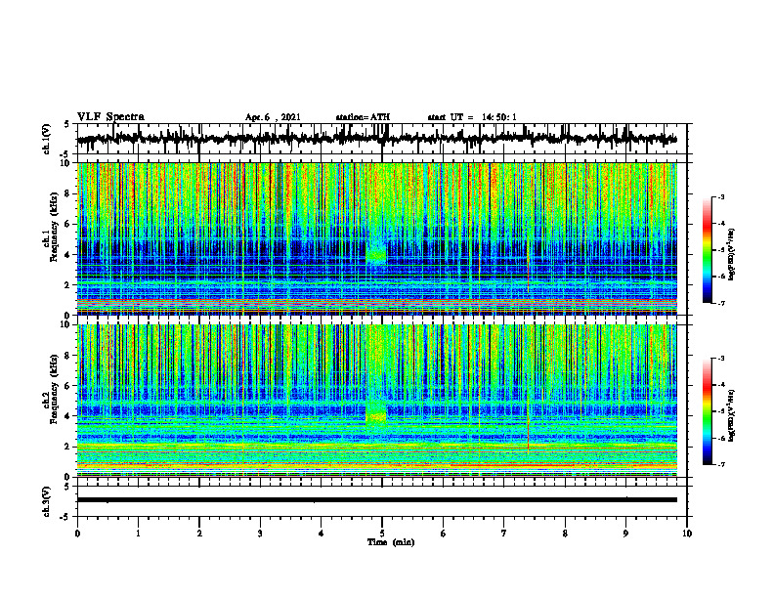Image resolution: width=774 pixels, height=598 pixels.
Task: Click the "station= ATH" label
Action: pos(363,117)
